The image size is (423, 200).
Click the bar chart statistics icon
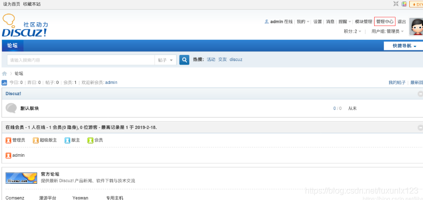click(4, 82)
